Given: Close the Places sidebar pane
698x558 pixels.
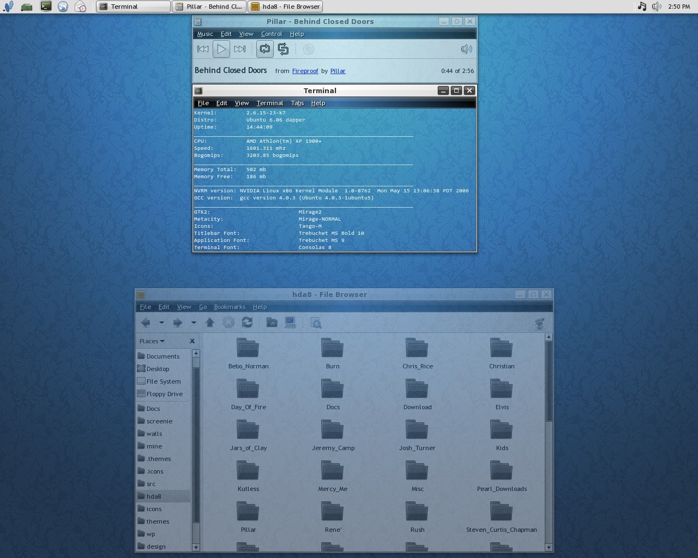Looking at the screenshot, I should click(192, 341).
